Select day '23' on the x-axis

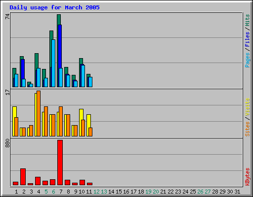[x=178, y=192]
